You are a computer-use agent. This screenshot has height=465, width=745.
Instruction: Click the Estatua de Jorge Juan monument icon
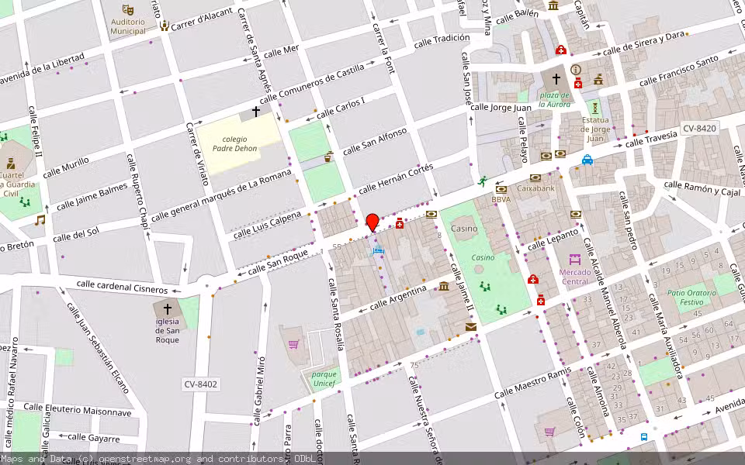[595, 108]
